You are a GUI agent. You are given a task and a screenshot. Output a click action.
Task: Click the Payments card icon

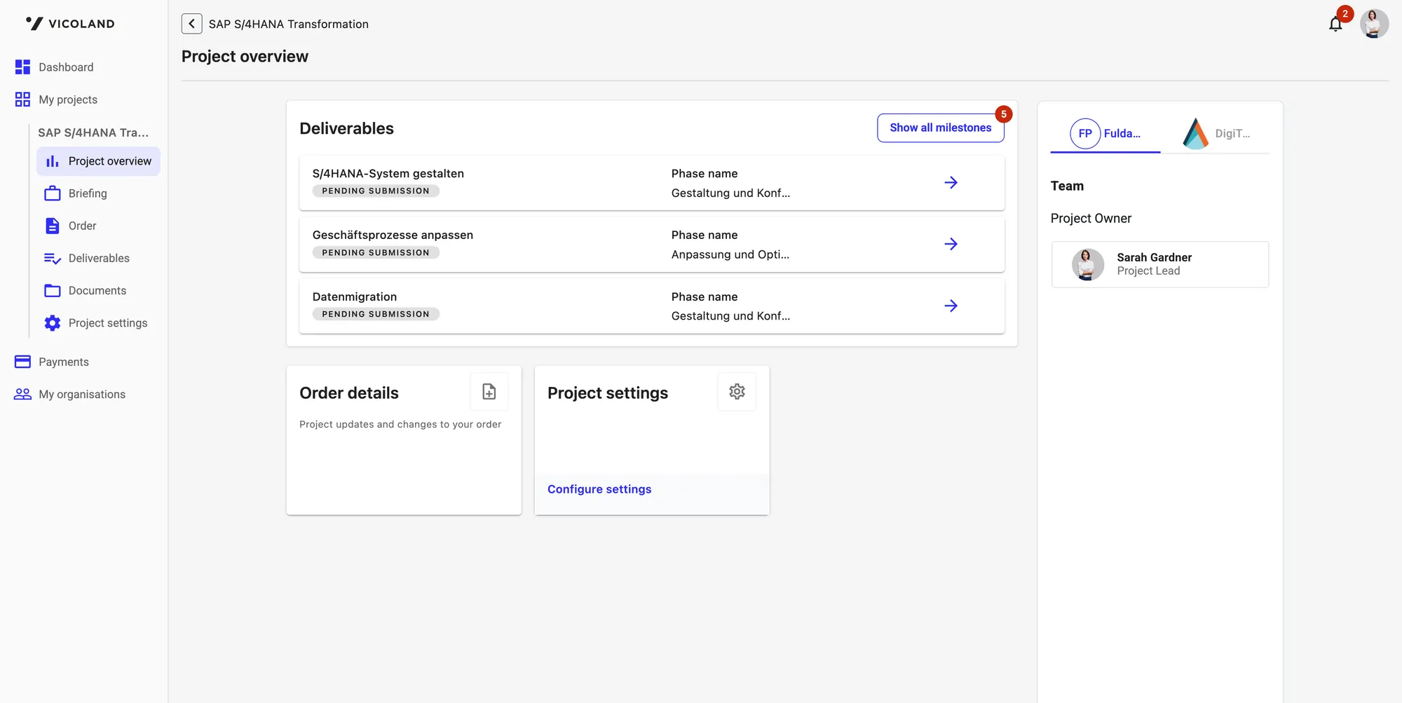(22, 362)
